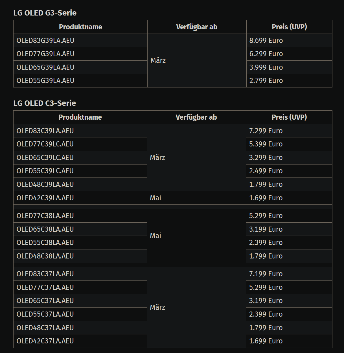Image resolution: width=344 pixels, height=353 pixels.
Task: Click the LG OLED G3-Serie heading
Action: [x=45, y=13]
